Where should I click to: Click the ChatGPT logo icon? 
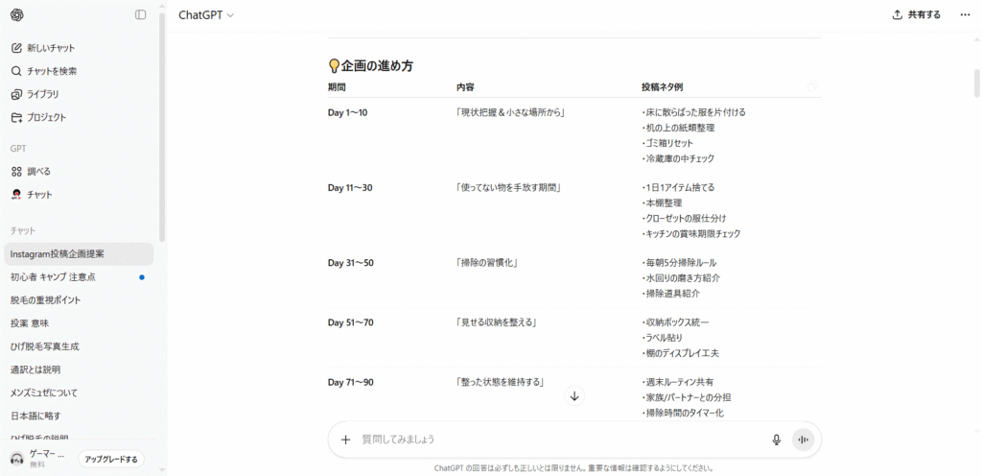coord(17,14)
